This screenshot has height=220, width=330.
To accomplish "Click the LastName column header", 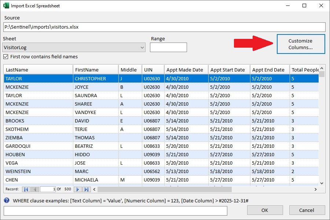I will [x=38, y=70].
